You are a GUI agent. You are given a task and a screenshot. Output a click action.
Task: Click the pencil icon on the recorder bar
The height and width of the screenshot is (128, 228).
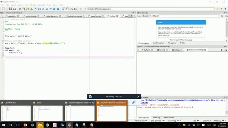point(134,102)
